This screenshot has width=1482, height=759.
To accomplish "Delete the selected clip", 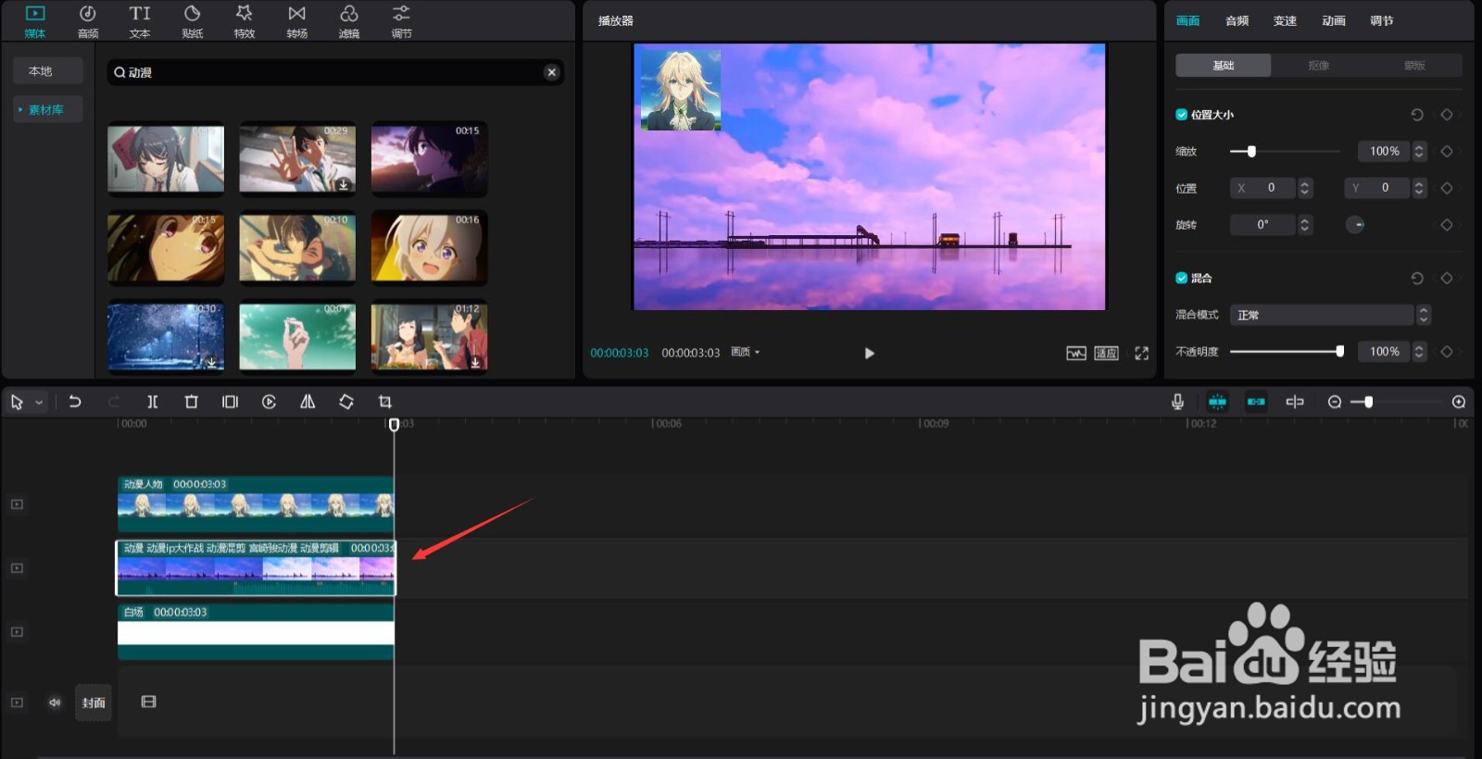I will [192, 402].
